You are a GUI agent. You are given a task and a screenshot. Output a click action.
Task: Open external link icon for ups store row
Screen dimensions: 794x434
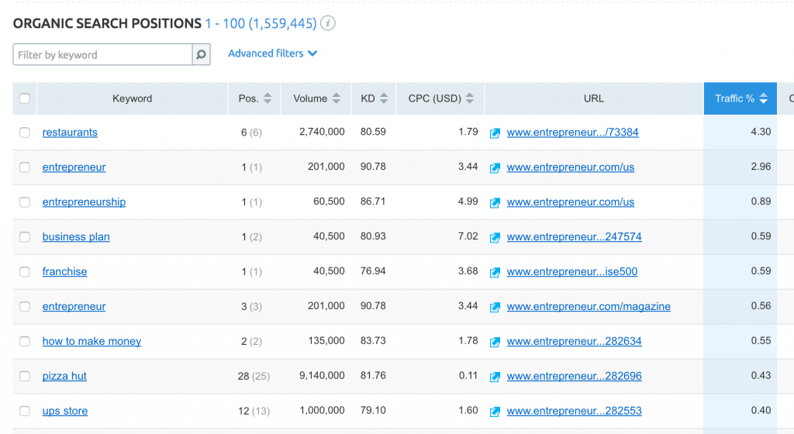tap(495, 412)
